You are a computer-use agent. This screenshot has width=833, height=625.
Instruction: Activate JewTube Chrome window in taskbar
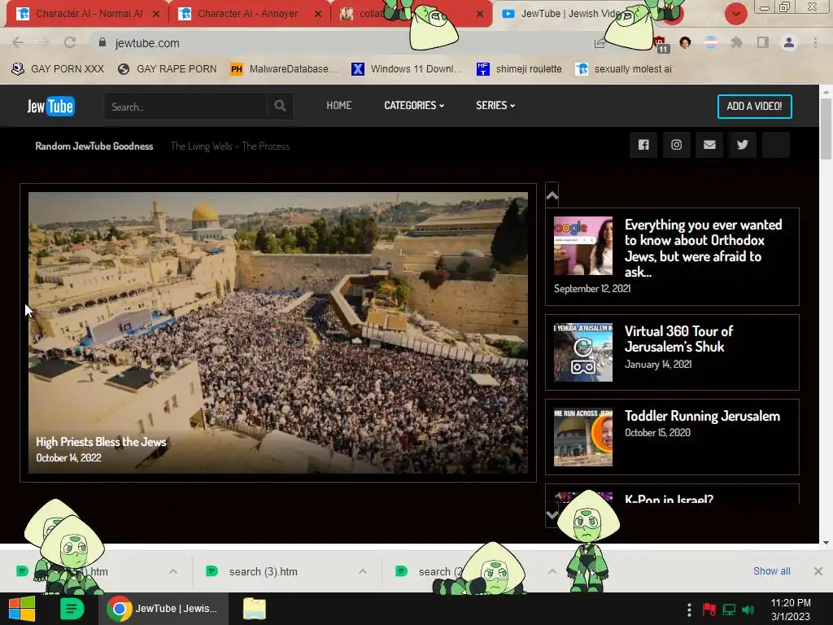(164, 609)
